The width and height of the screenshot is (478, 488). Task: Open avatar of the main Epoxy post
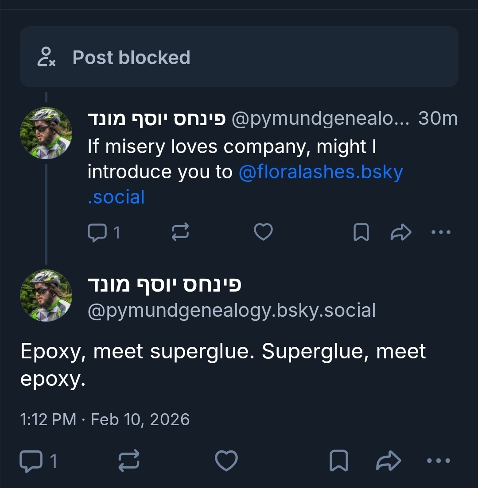(x=46, y=295)
